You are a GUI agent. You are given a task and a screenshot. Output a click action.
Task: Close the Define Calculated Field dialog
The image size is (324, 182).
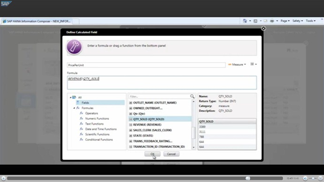pos(263,29)
